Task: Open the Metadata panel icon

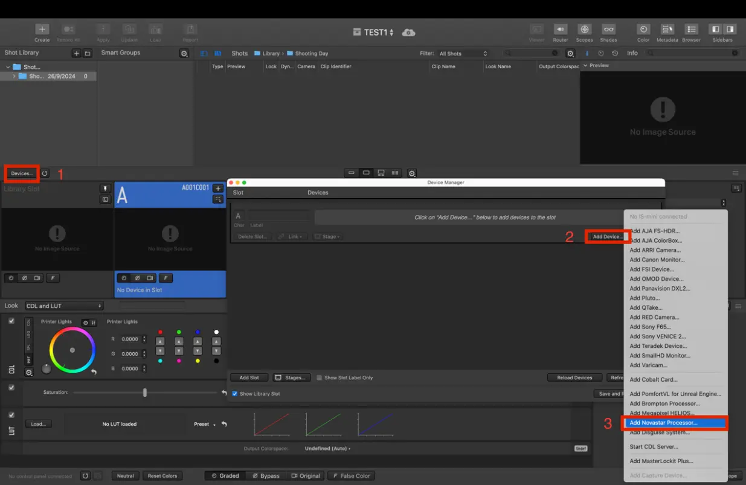Action: 667,30
